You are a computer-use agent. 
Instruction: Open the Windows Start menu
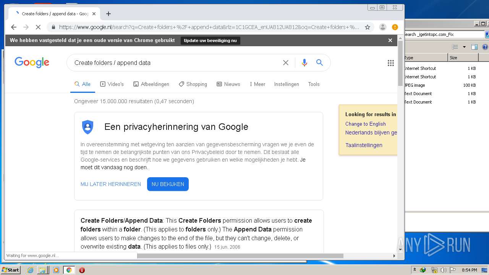pyautogui.click(x=10, y=270)
